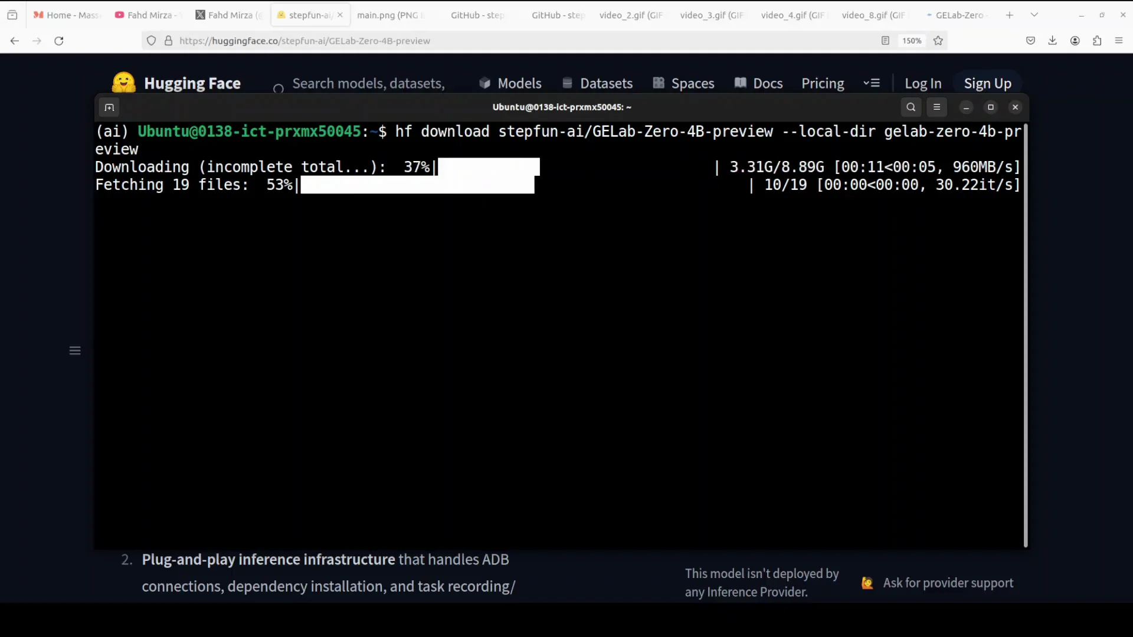
Task: Click the Ask for provider support link
Action: (947, 583)
